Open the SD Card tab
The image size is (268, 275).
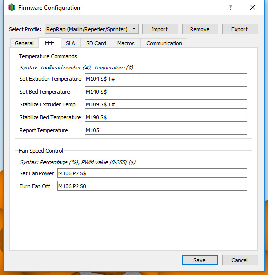(x=96, y=43)
